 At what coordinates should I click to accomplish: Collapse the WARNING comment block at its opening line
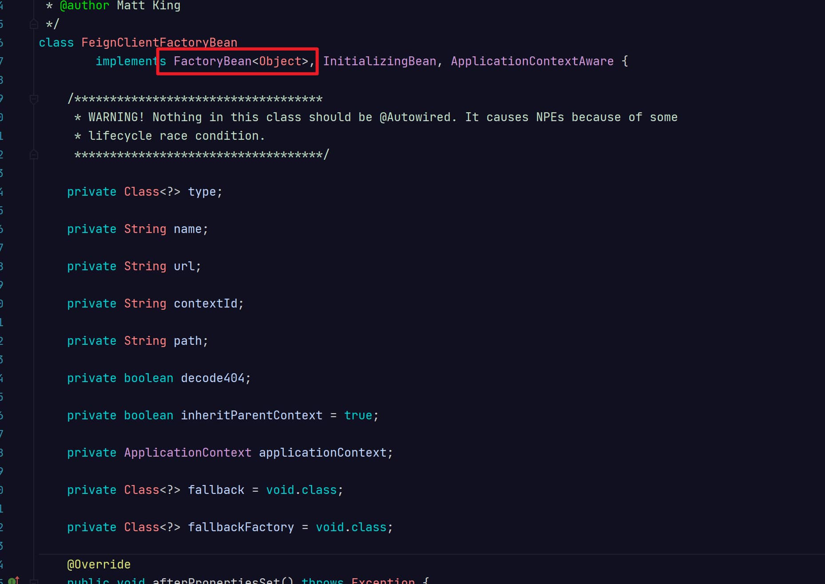point(34,99)
